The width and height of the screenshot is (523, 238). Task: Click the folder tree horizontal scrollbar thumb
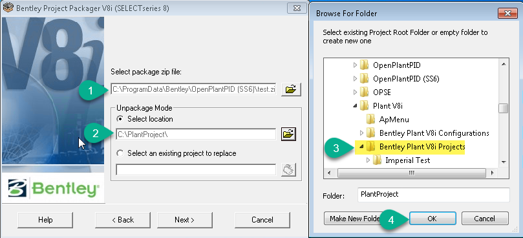coord(412,173)
